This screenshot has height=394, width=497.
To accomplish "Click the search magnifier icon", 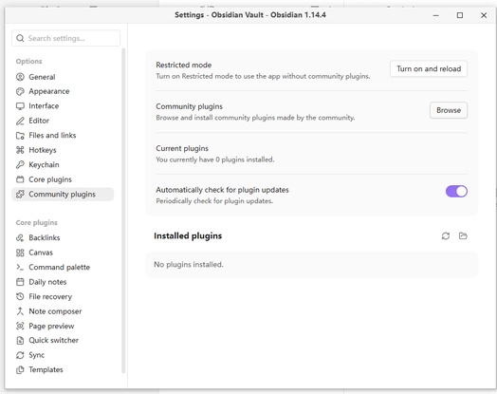I will [20, 38].
